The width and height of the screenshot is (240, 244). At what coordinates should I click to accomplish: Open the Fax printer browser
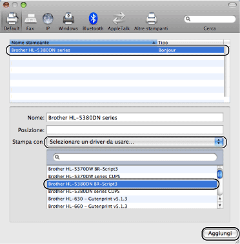click(x=30, y=21)
